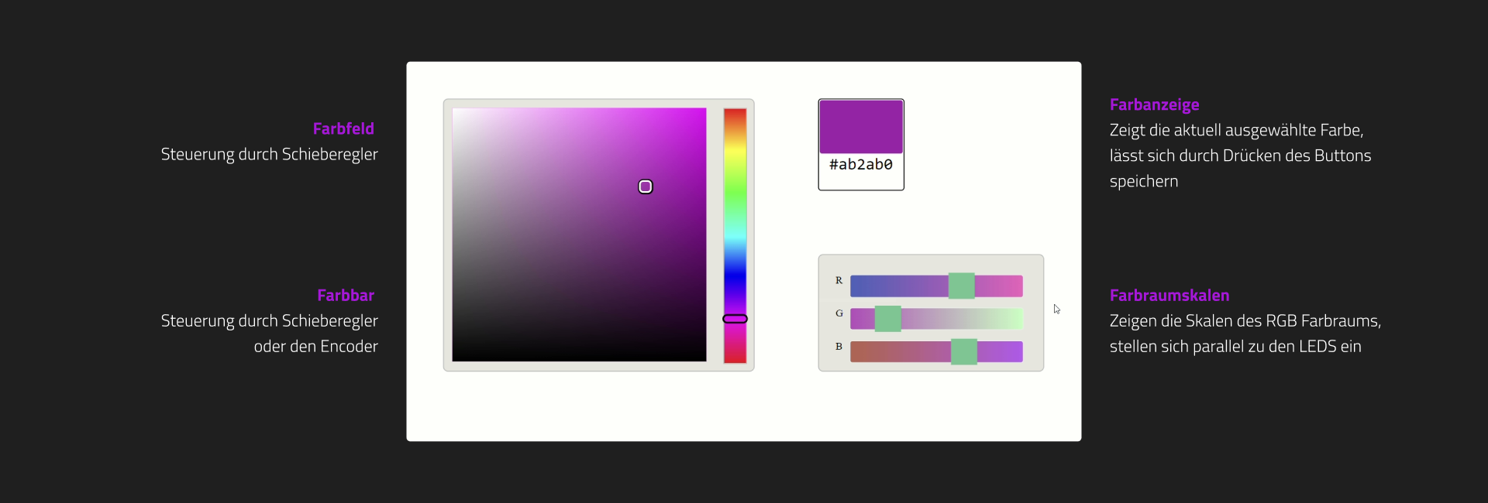Click the B label next to the blue slider
Image resolution: width=1488 pixels, height=503 pixels.
click(x=839, y=347)
